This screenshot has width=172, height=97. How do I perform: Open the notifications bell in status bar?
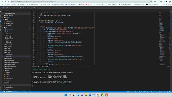[x=170, y=92]
